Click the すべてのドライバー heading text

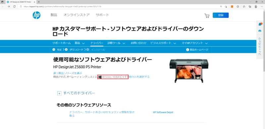tap(79, 93)
